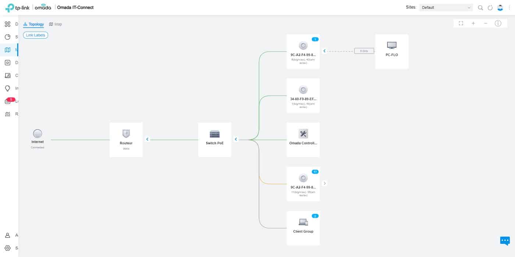
Task: Open the Sites dropdown showing Default
Action: point(445,7)
